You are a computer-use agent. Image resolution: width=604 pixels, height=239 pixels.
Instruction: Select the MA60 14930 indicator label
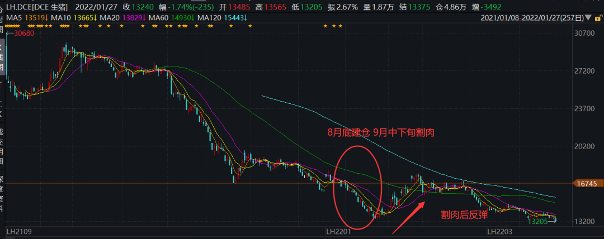(172, 18)
